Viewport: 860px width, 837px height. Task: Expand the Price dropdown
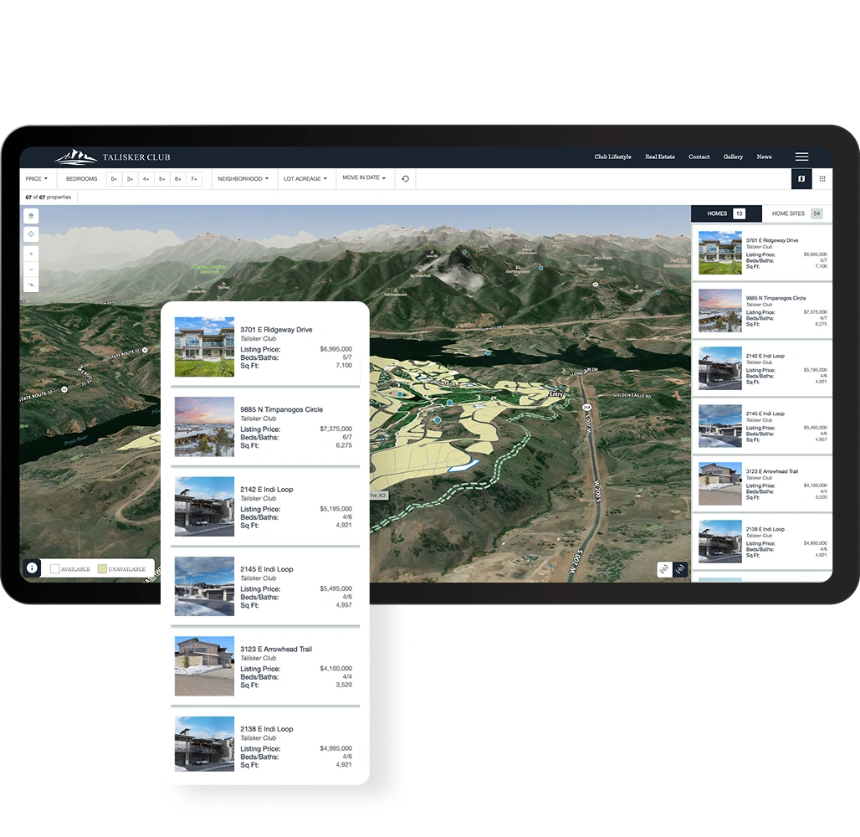(x=37, y=179)
